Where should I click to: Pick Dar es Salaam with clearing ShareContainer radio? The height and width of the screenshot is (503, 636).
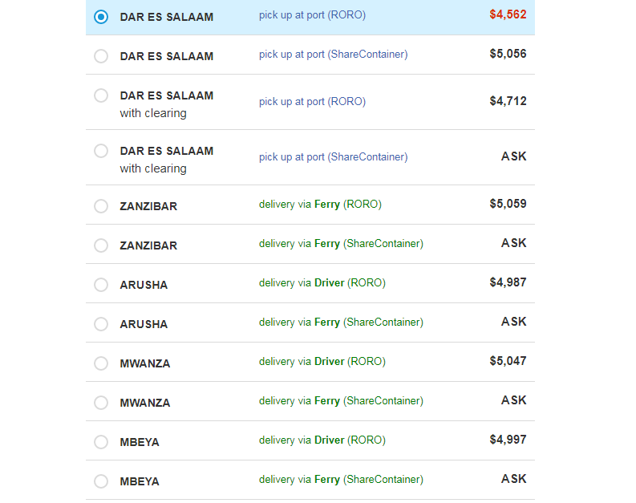pos(101,151)
